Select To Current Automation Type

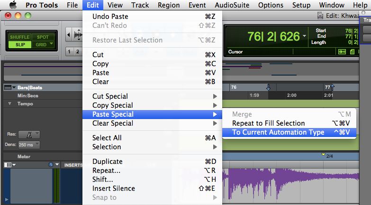[290, 132]
